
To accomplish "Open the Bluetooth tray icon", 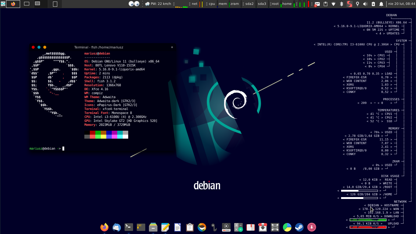I will pos(341,4).
